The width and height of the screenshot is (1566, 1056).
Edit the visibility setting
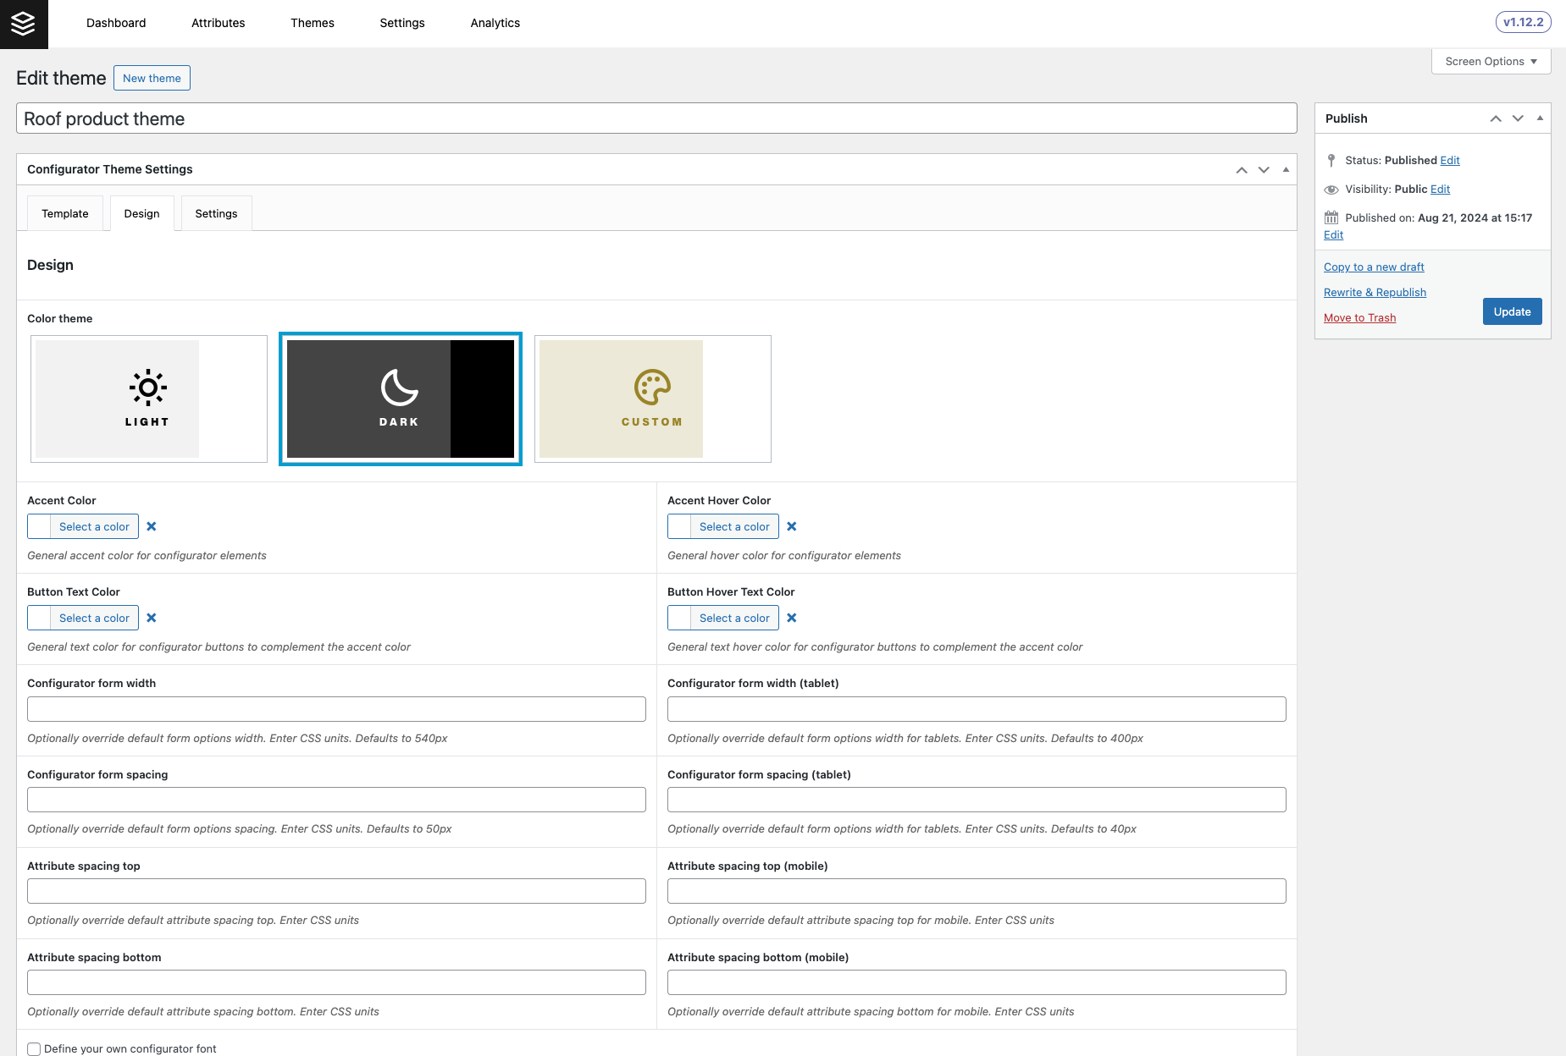tap(1440, 189)
